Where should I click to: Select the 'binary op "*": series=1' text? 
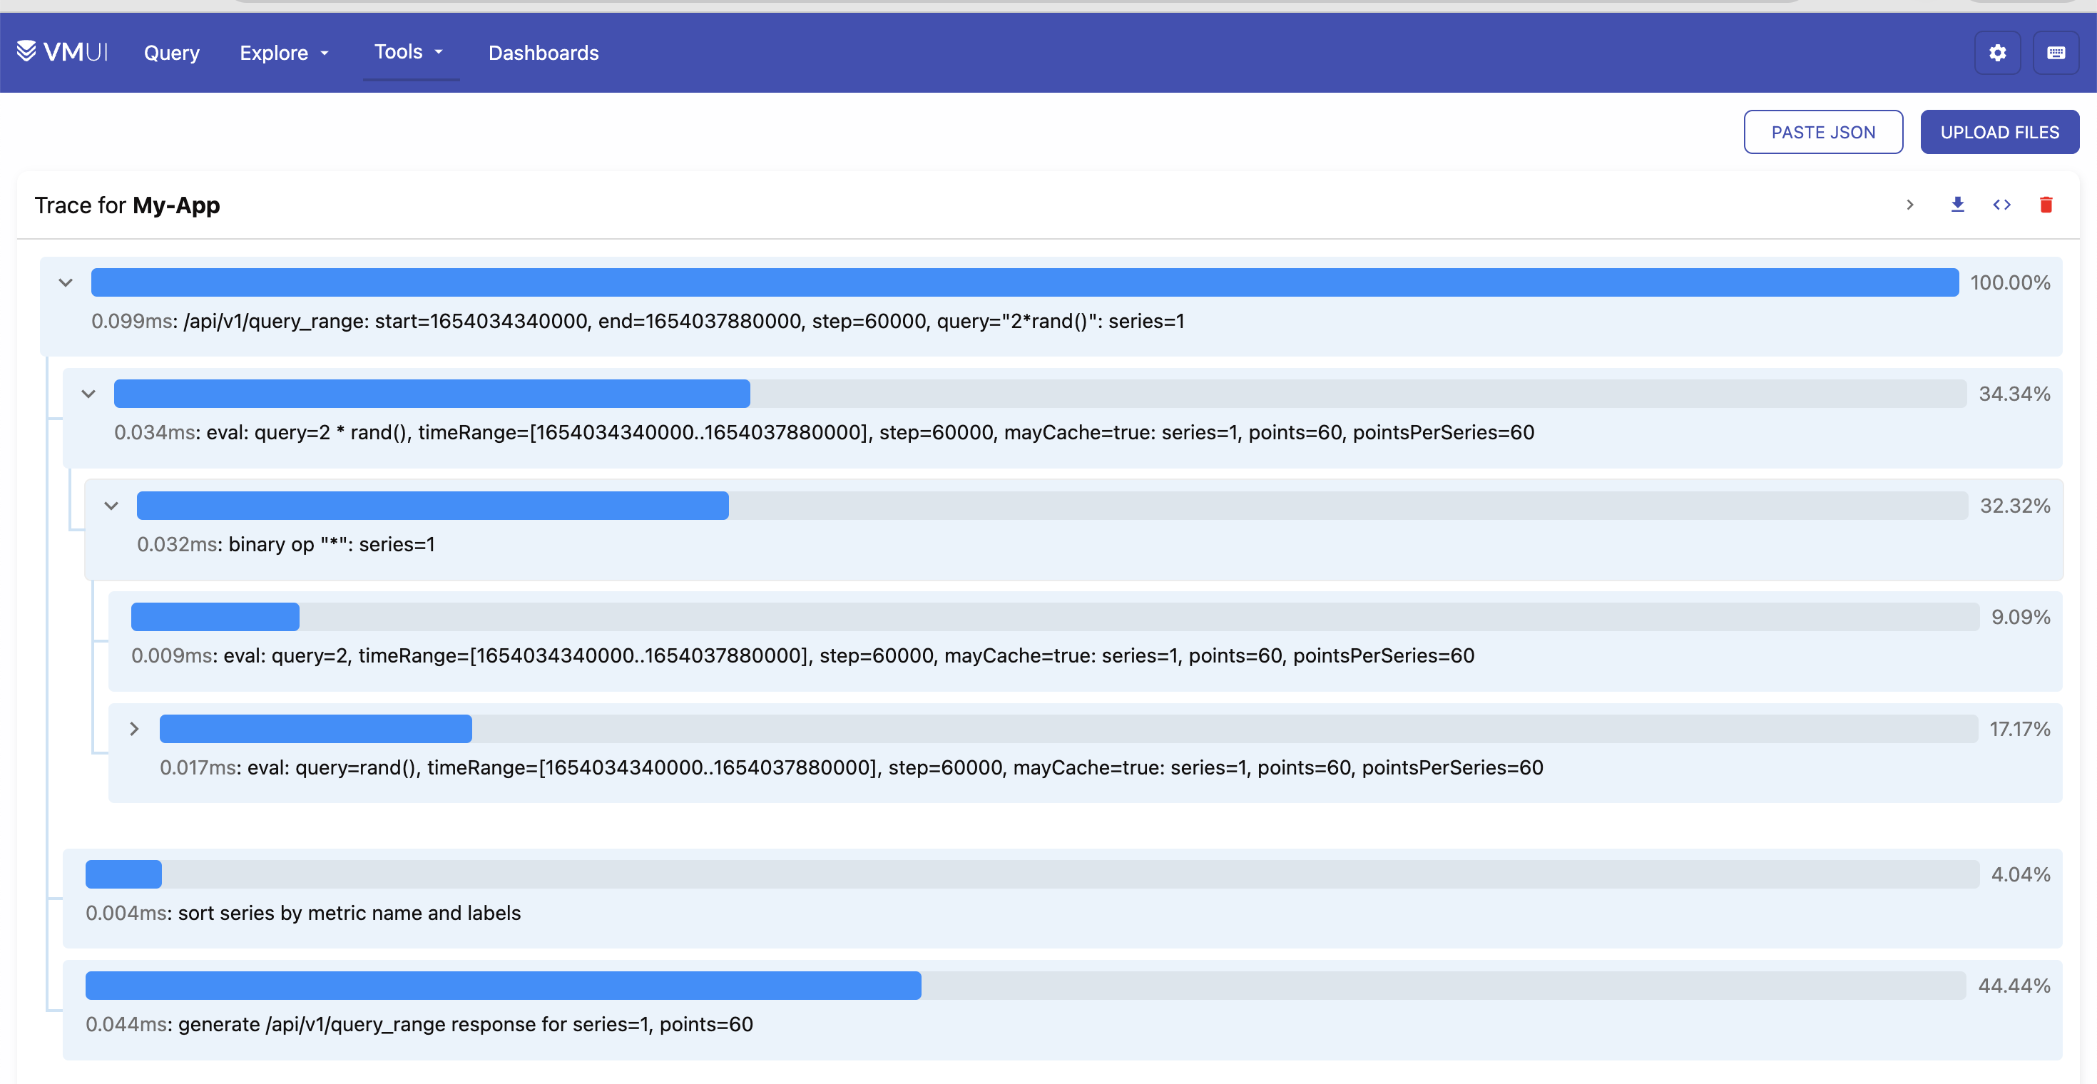click(332, 544)
